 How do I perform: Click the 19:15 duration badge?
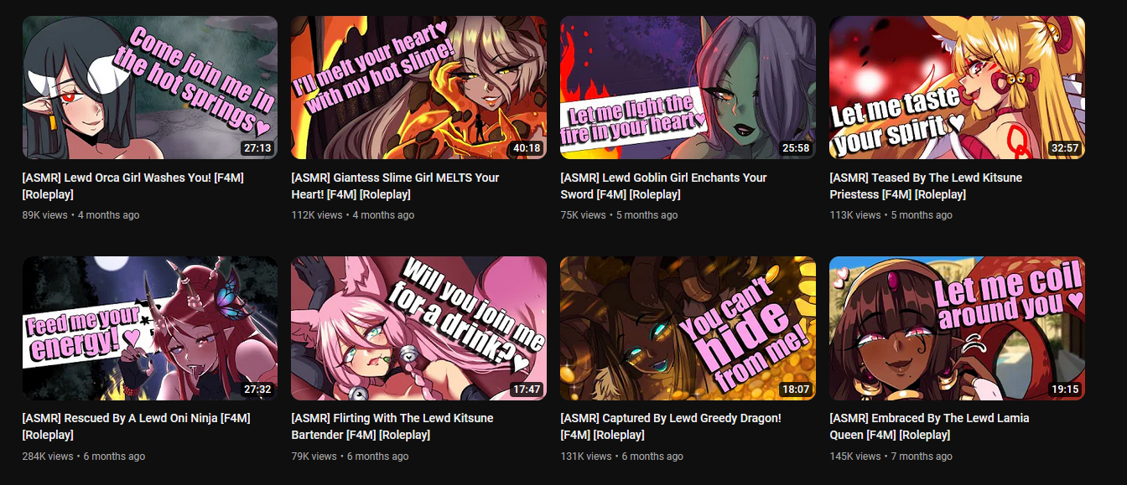1064,390
